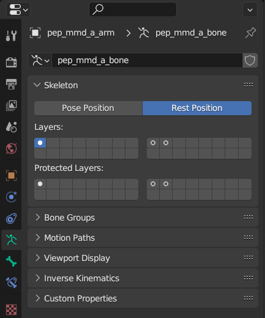Select the Pose Position button
The image size is (265, 318).
[88, 108]
